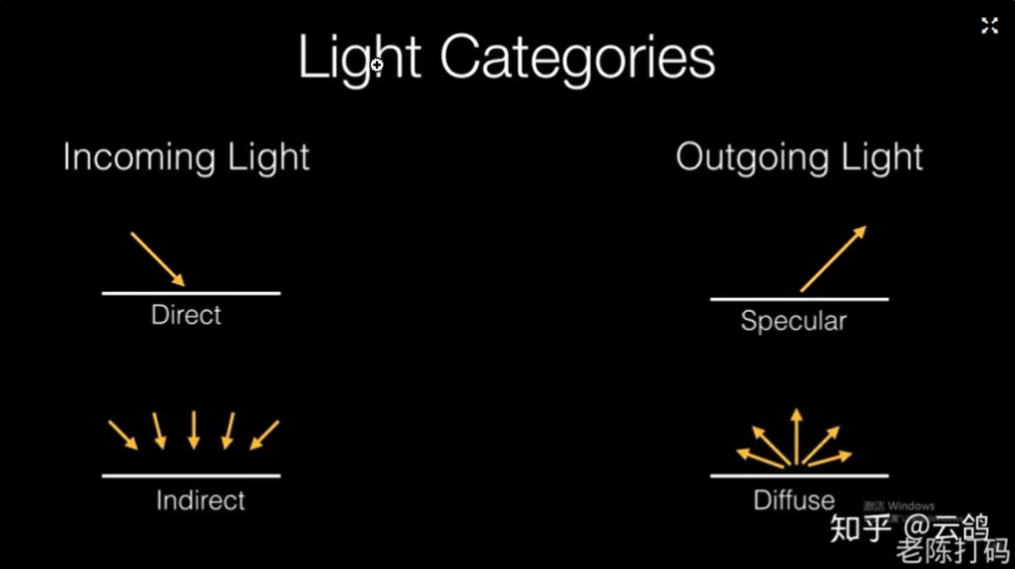Image resolution: width=1015 pixels, height=569 pixels.
Task: Click the "Direct" label
Action: [x=186, y=315]
